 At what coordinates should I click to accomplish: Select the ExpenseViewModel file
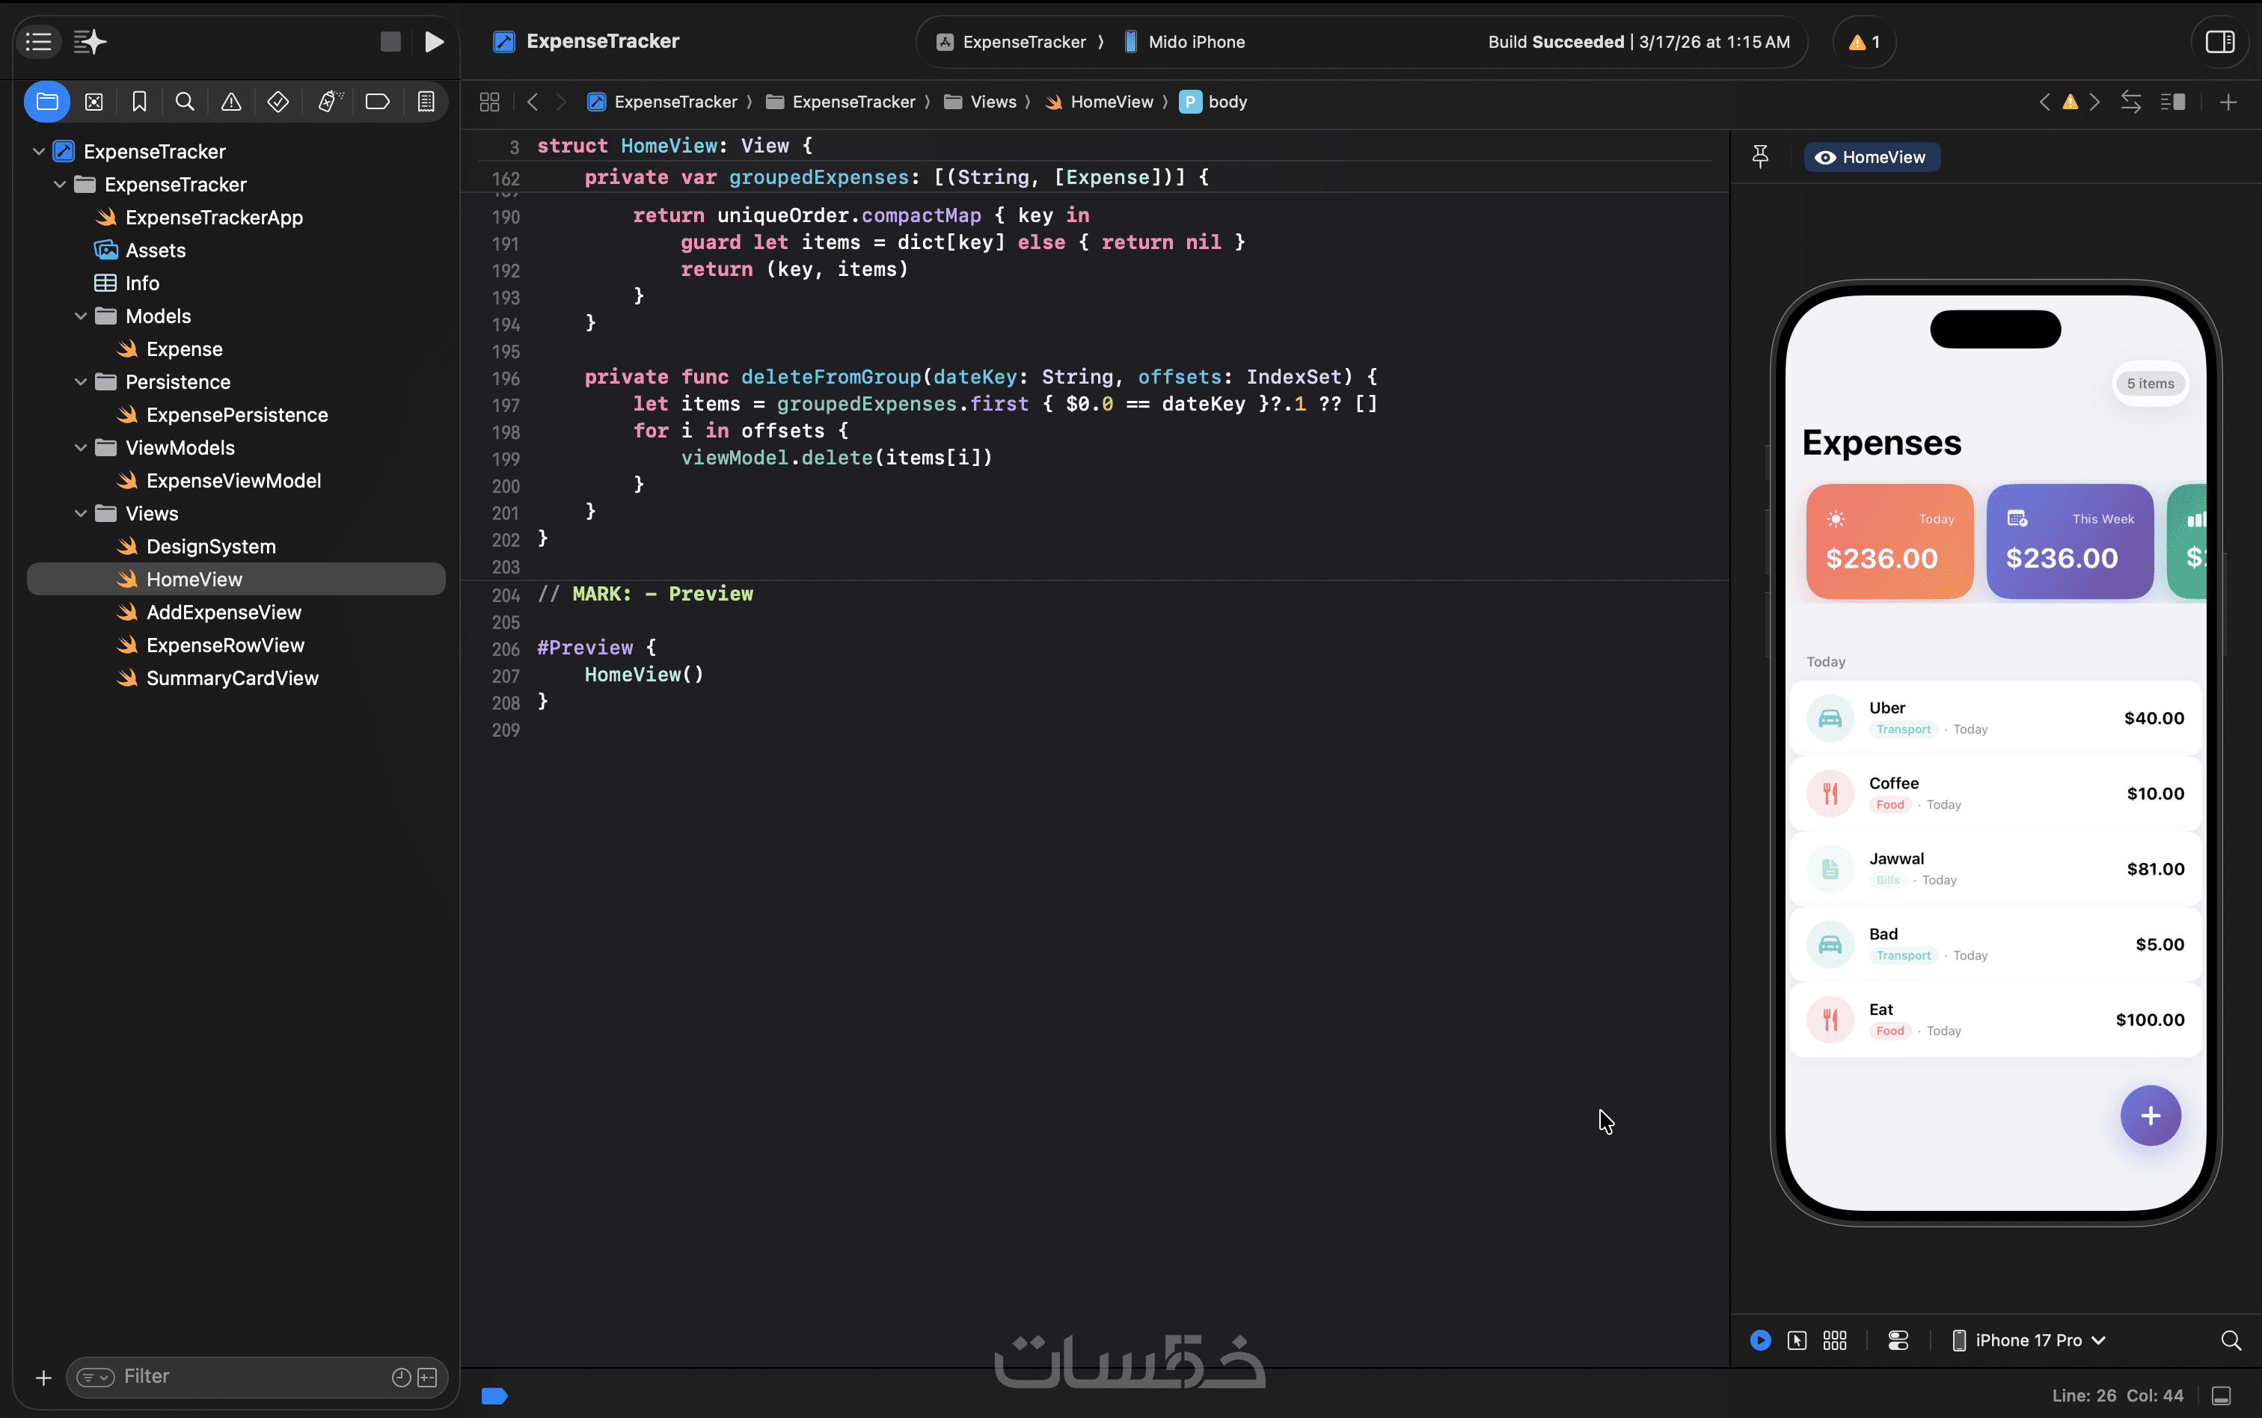pos(233,481)
